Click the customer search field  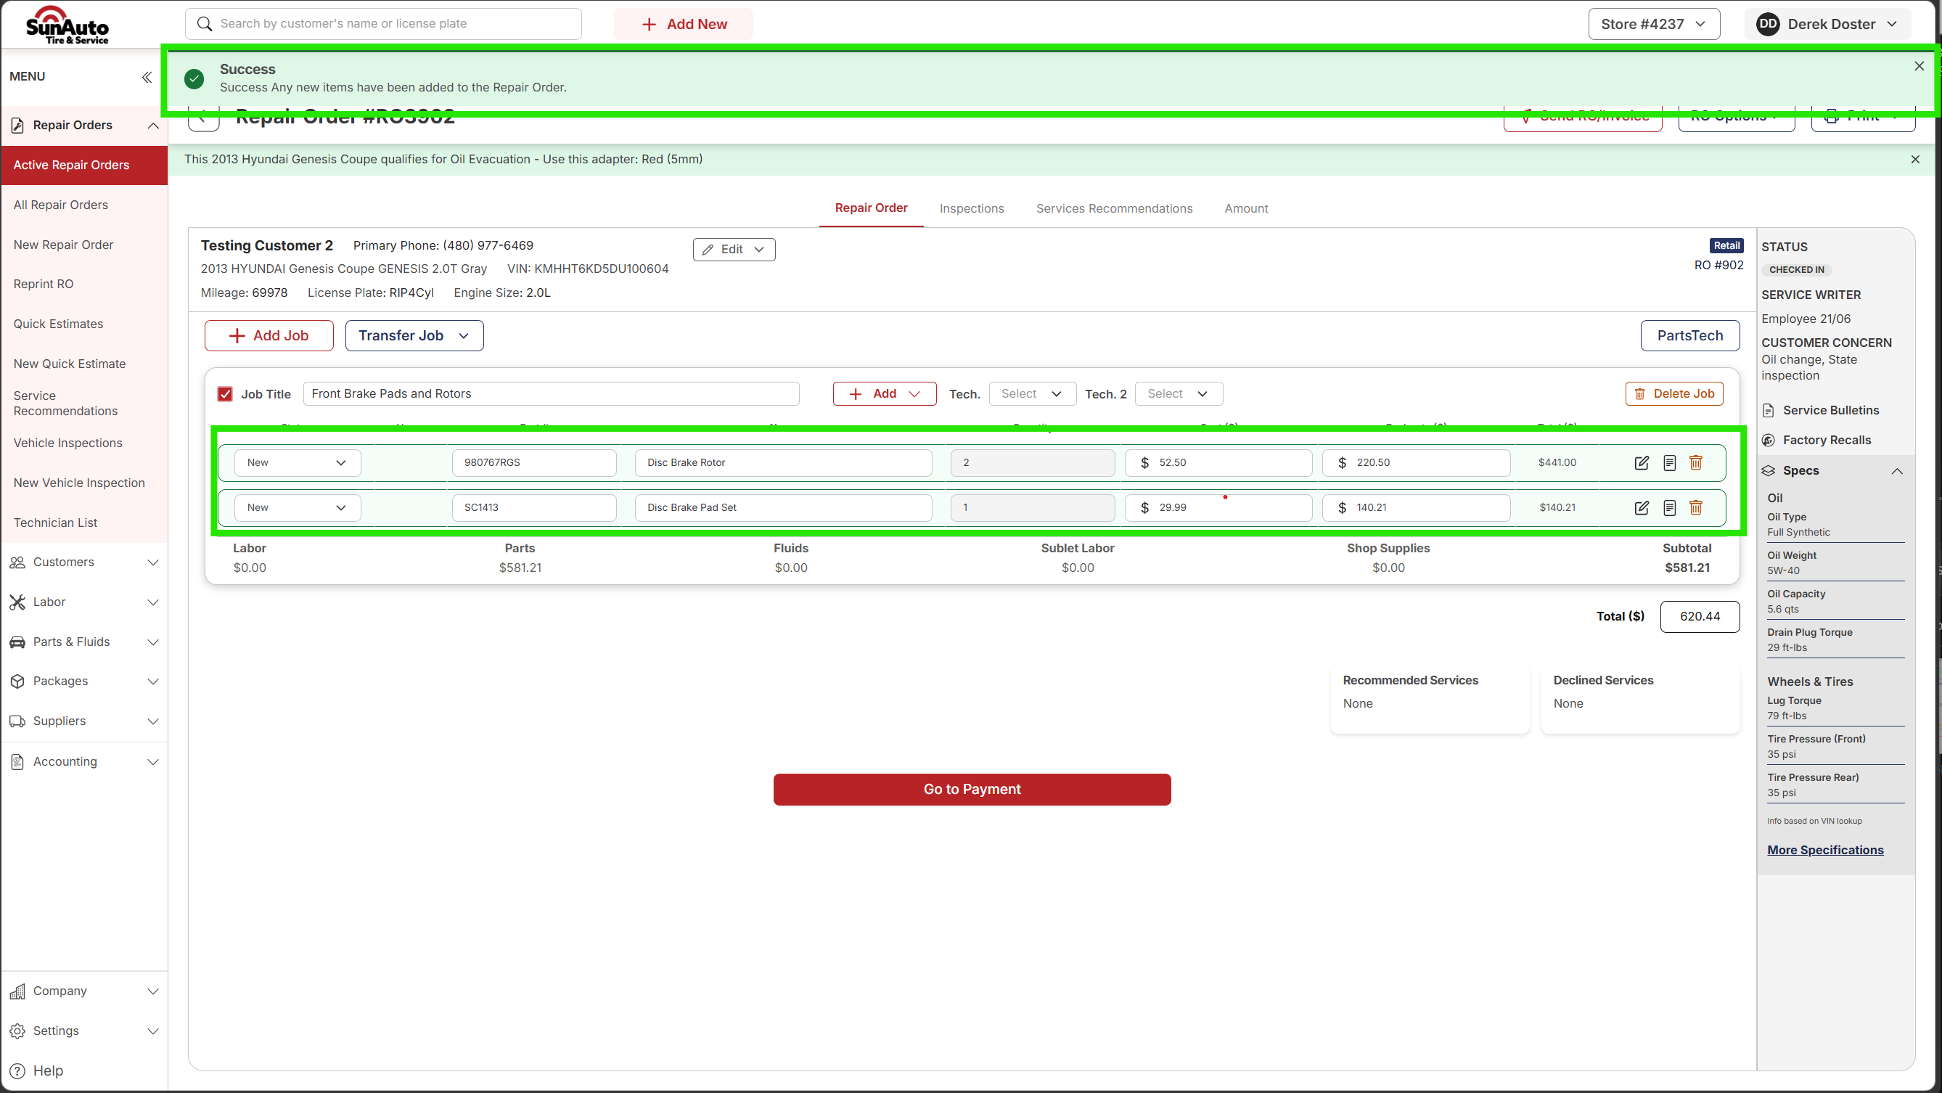383,24
